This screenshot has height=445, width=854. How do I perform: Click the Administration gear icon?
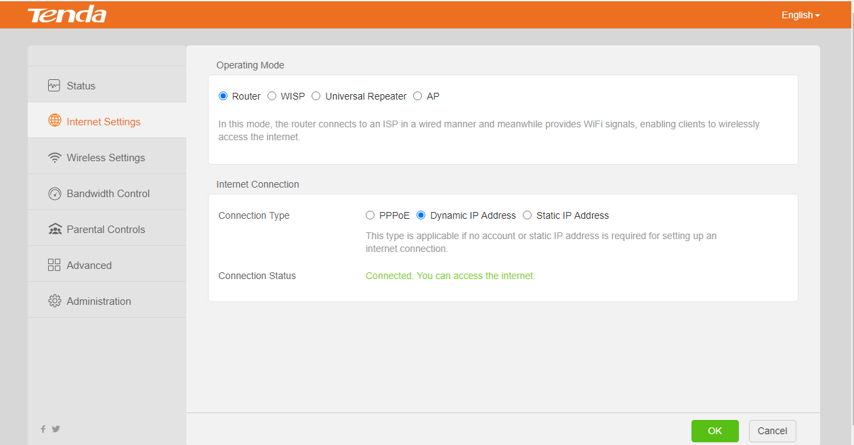coord(55,301)
